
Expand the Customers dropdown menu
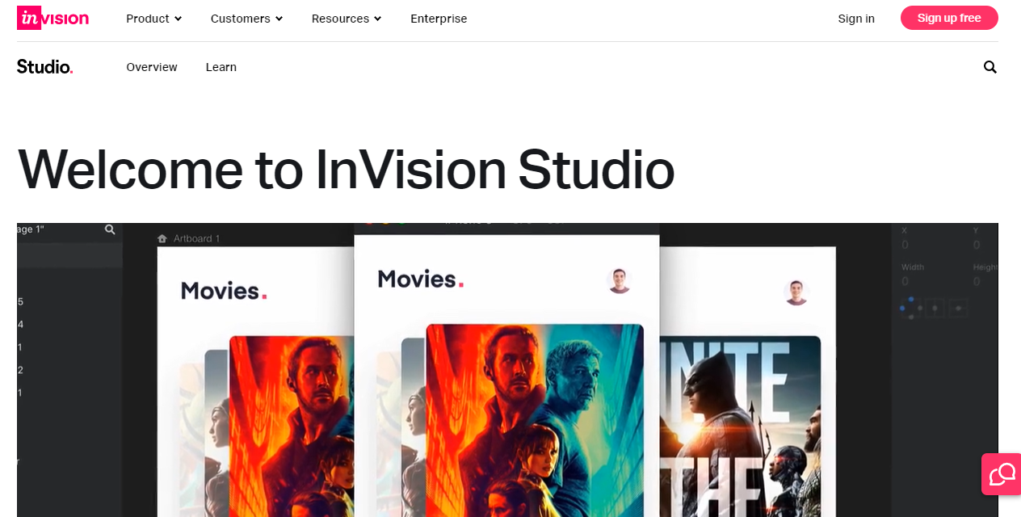[246, 19]
